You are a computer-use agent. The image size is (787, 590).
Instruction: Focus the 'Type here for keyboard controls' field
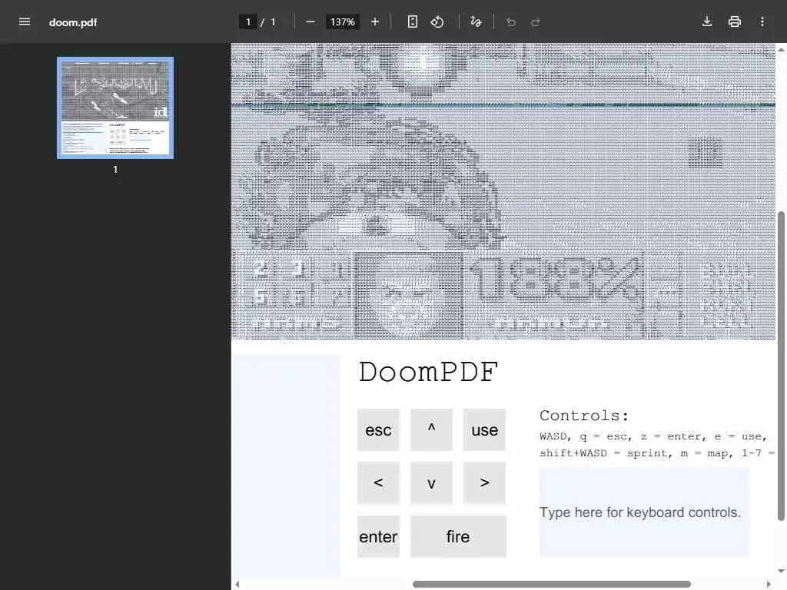645,512
